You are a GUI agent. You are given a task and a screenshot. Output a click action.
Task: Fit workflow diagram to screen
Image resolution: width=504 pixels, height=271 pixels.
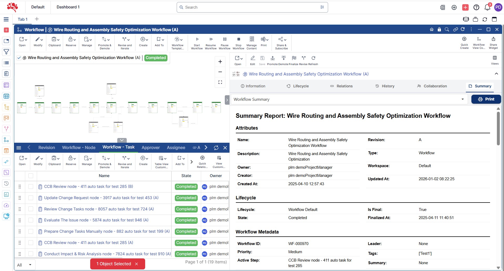[220, 82]
